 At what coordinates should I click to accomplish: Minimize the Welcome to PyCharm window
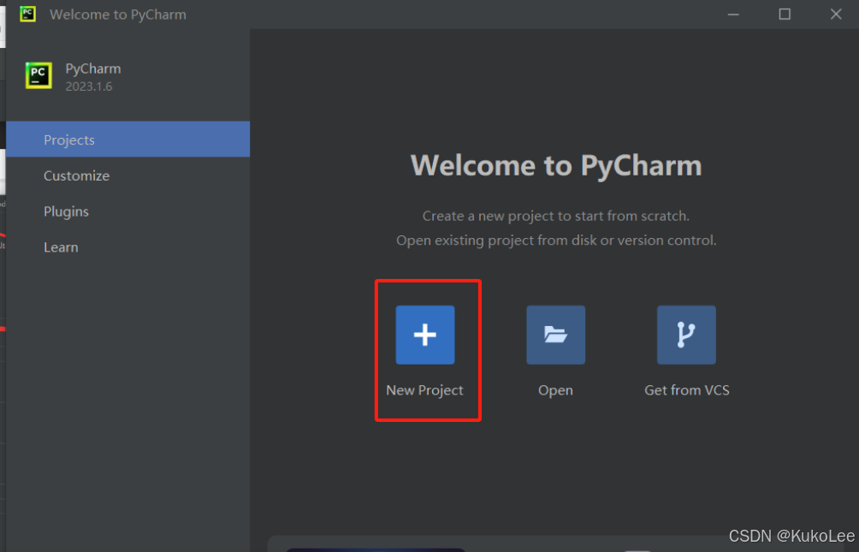733,15
